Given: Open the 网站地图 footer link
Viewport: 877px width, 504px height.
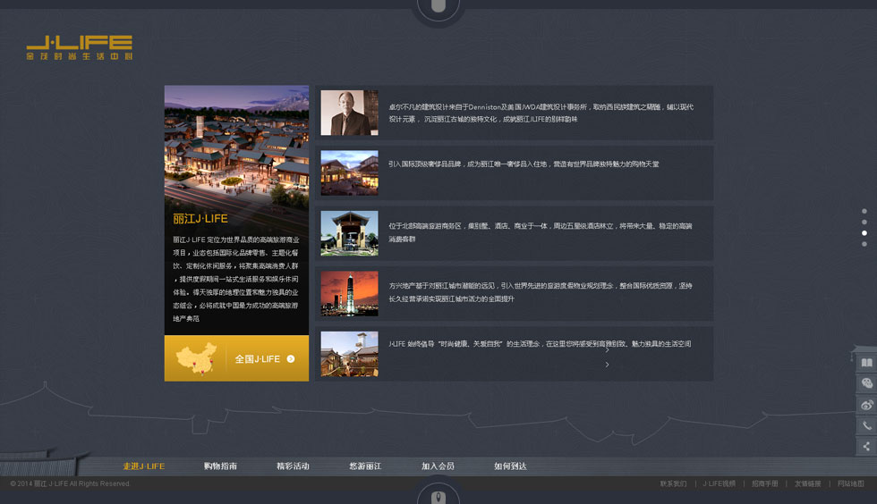Looking at the screenshot, I should [850, 483].
